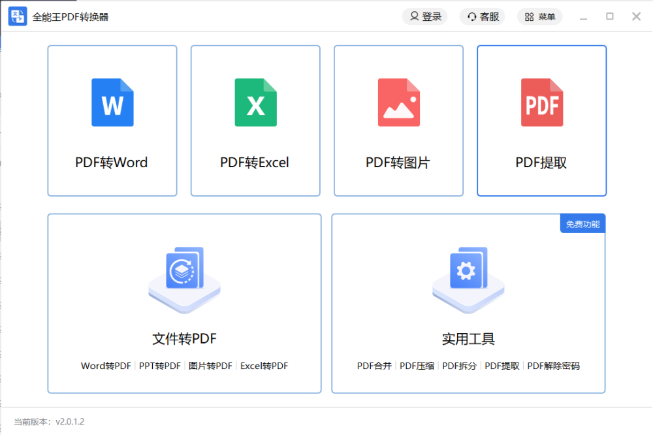653x435 pixels.
Task: Contact support via 客服 button
Action: click(x=483, y=16)
